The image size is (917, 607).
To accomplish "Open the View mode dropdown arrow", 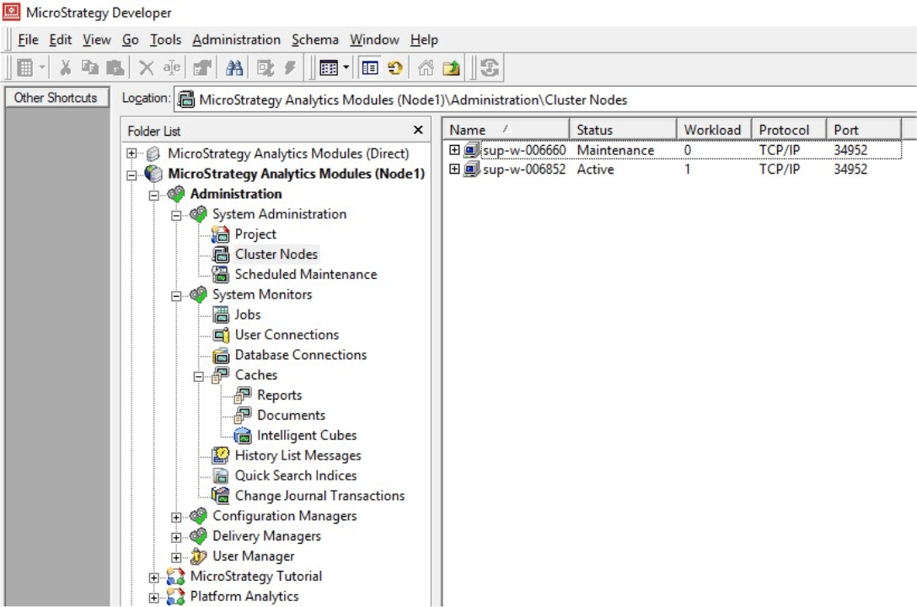I will [x=346, y=67].
